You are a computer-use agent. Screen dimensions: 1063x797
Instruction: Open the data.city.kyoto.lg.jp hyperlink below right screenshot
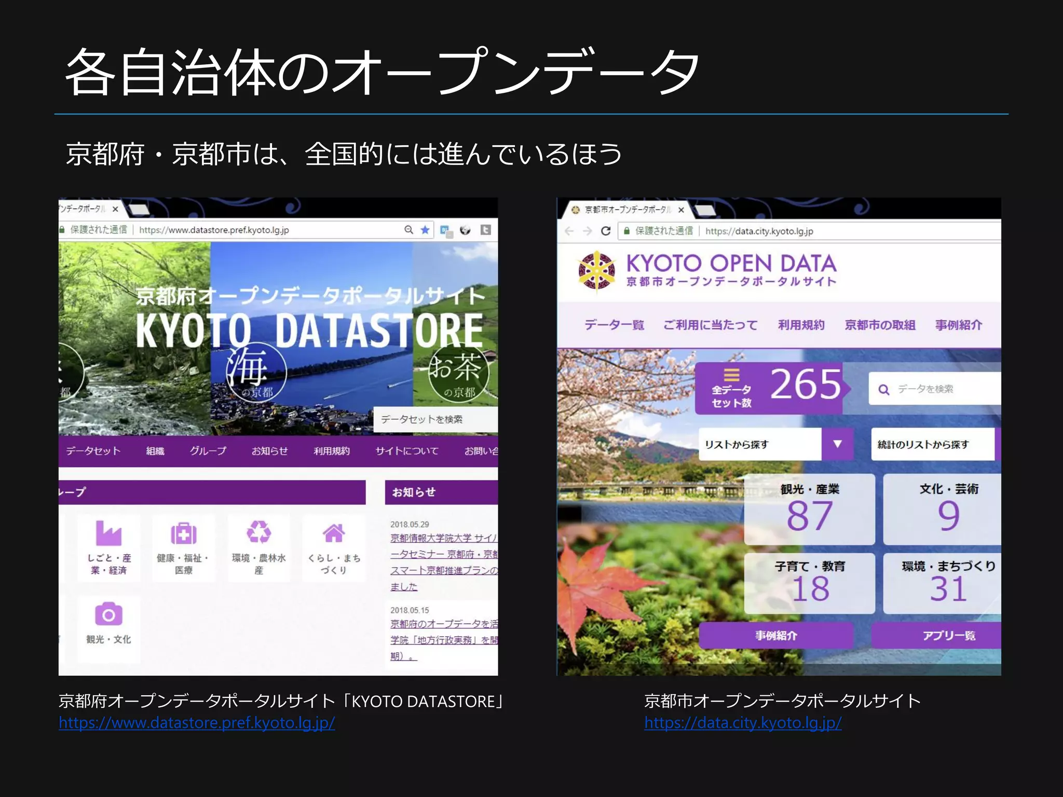pyautogui.click(x=743, y=723)
